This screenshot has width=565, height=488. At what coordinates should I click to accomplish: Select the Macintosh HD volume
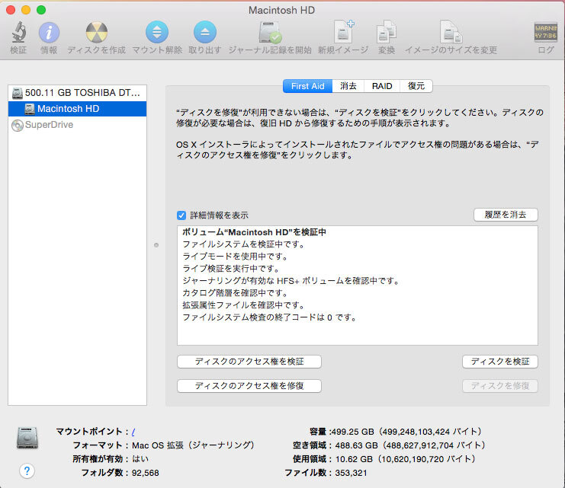[77, 109]
